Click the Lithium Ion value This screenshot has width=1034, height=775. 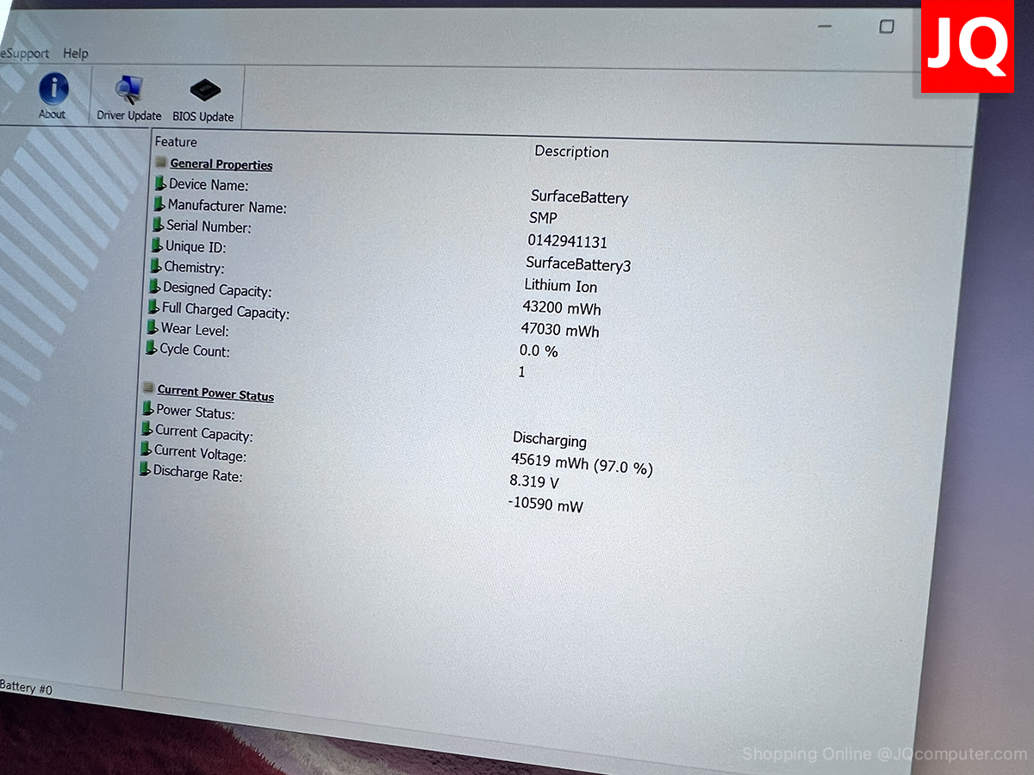[561, 286]
